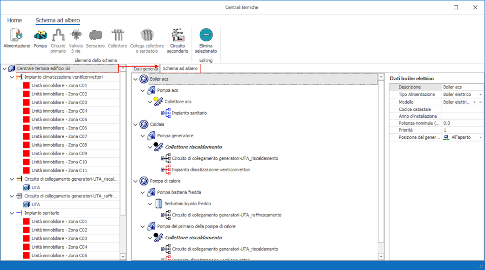Collapse Impianto climatizzazione ventilconvettori in left tree
485x270 pixels.
pos(12,77)
